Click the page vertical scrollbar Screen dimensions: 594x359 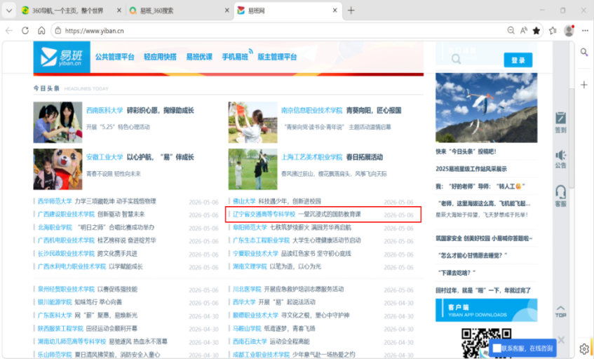(572, 138)
